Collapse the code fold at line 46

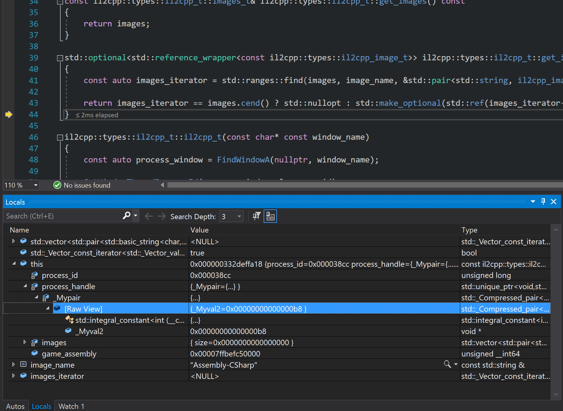tap(60, 137)
